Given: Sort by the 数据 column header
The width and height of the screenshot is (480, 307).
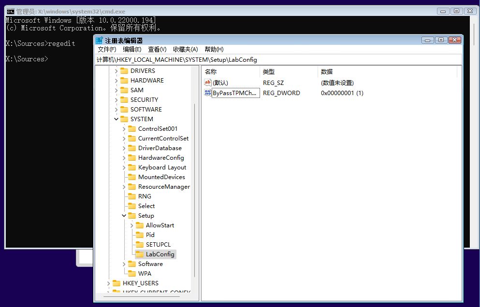Looking at the screenshot, I should coord(387,71).
